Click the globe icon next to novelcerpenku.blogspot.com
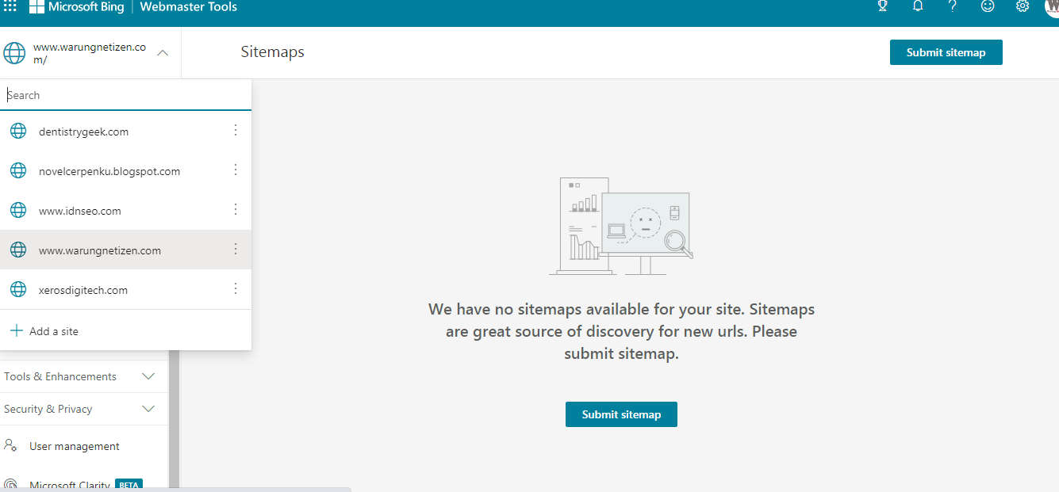The image size is (1059, 492). pyautogui.click(x=18, y=171)
